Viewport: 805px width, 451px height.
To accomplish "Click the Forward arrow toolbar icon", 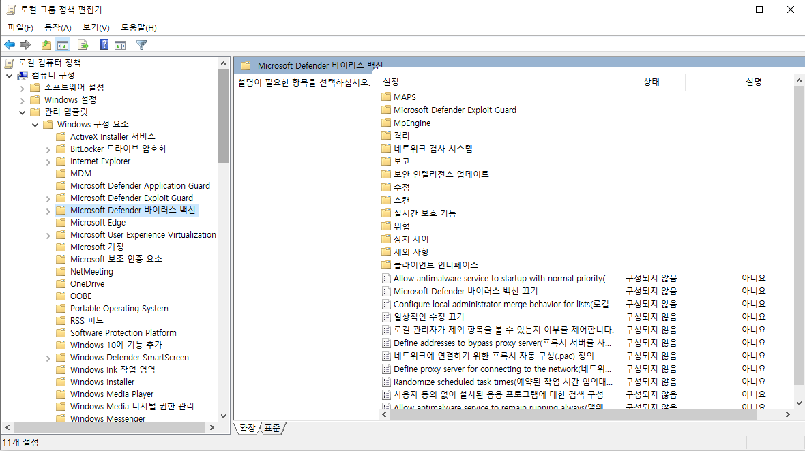I will 25,44.
